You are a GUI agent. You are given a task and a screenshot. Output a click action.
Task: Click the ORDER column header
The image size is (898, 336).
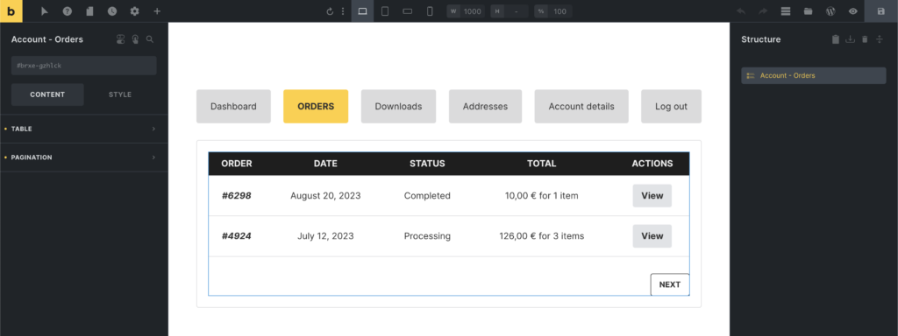[x=237, y=164]
